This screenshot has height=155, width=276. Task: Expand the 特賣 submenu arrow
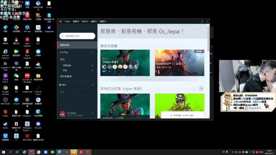pyautogui.click(x=92, y=70)
